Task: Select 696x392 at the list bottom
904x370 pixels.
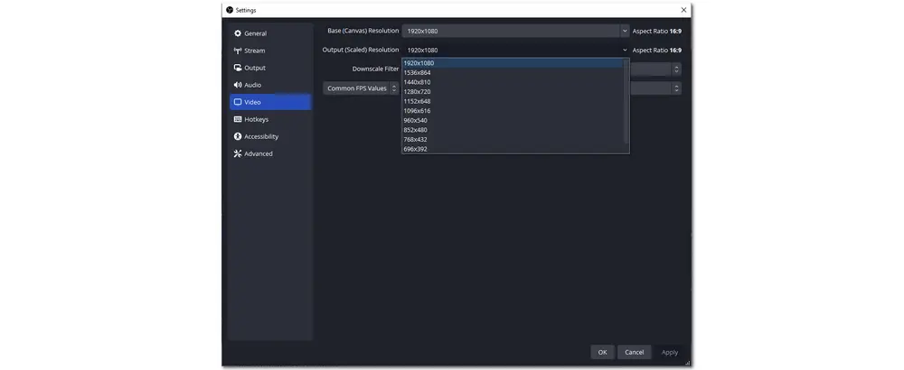Action: pos(513,149)
